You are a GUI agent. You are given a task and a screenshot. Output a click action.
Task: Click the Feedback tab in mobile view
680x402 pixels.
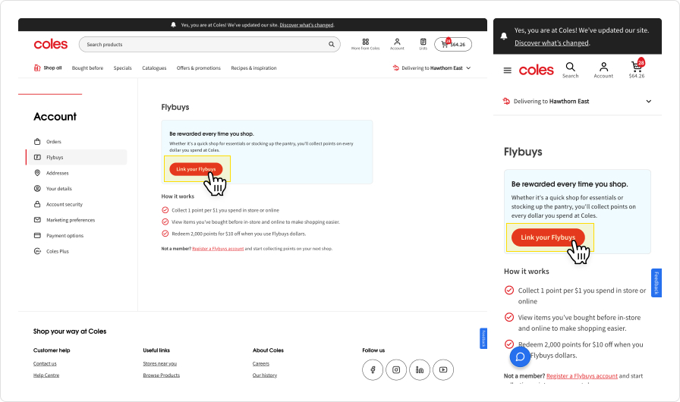656,282
